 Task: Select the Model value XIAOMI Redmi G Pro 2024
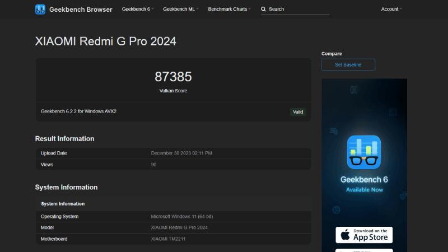pos(179,228)
